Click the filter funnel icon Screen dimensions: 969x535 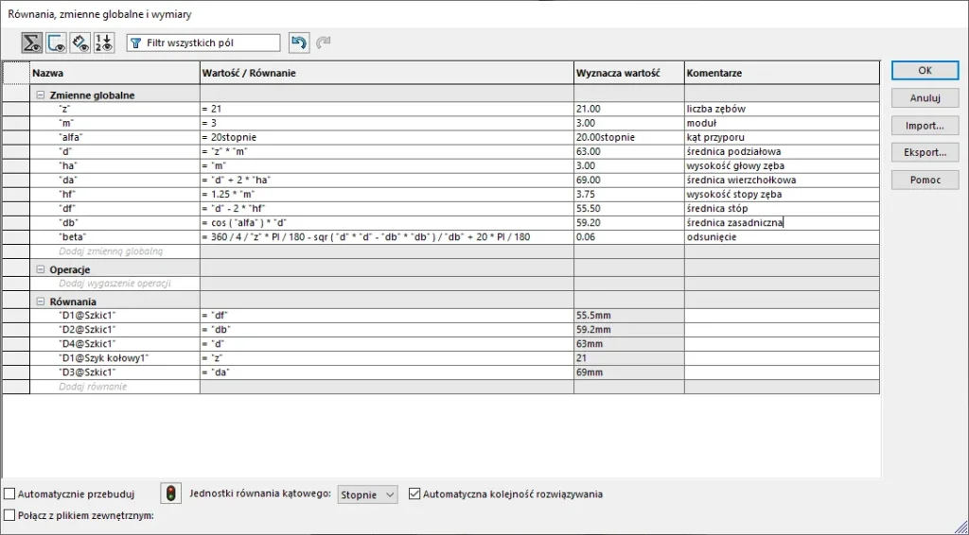[136, 43]
